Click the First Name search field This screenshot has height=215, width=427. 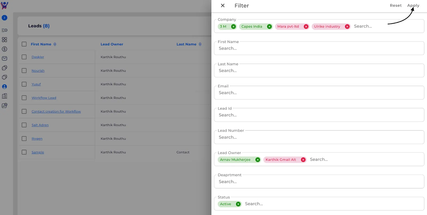coord(319,48)
